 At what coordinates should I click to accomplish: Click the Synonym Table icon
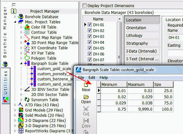pos(27,100)
